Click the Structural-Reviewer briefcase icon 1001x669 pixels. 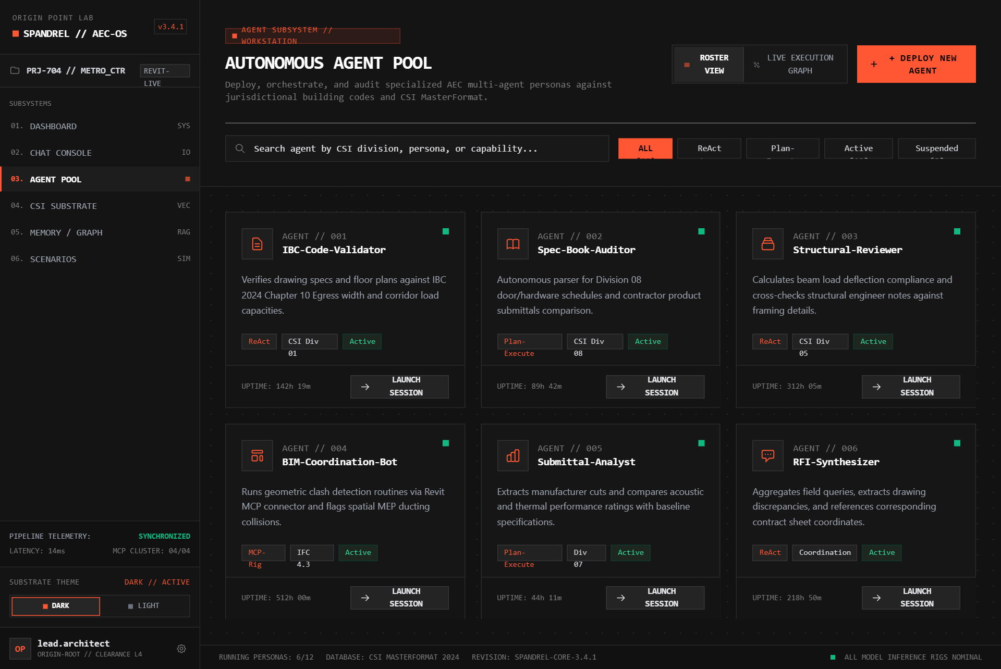[768, 244]
